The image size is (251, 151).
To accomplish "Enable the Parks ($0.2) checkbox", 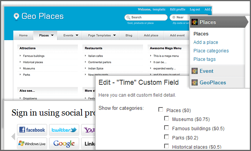I will tap(166, 137).
